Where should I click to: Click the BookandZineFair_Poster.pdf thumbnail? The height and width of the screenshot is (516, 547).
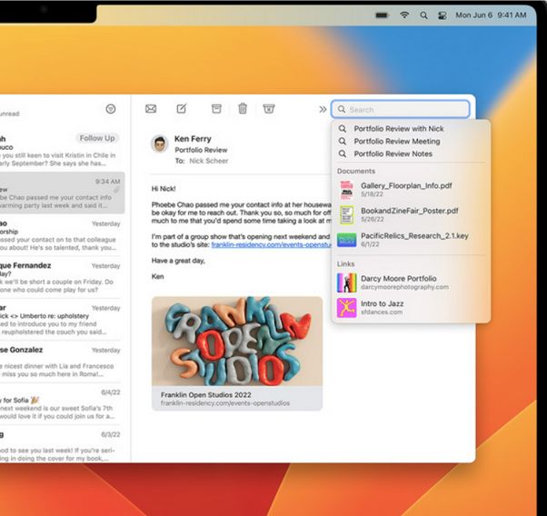(347, 215)
